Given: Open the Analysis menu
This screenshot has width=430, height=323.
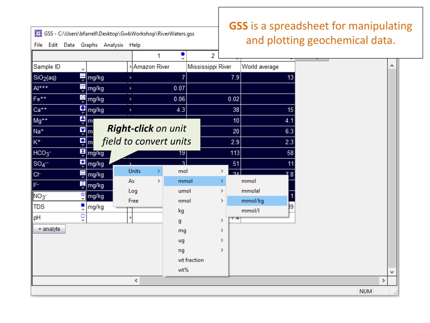Looking at the screenshot, I should (113, 45).
